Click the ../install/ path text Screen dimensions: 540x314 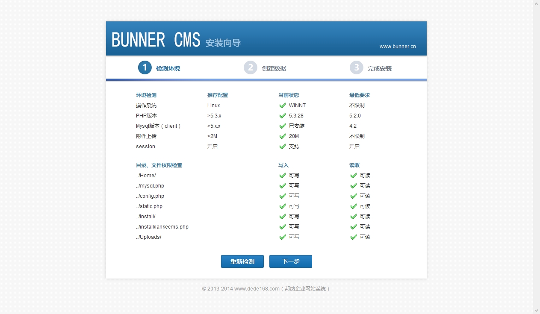(x=146, y=217)
